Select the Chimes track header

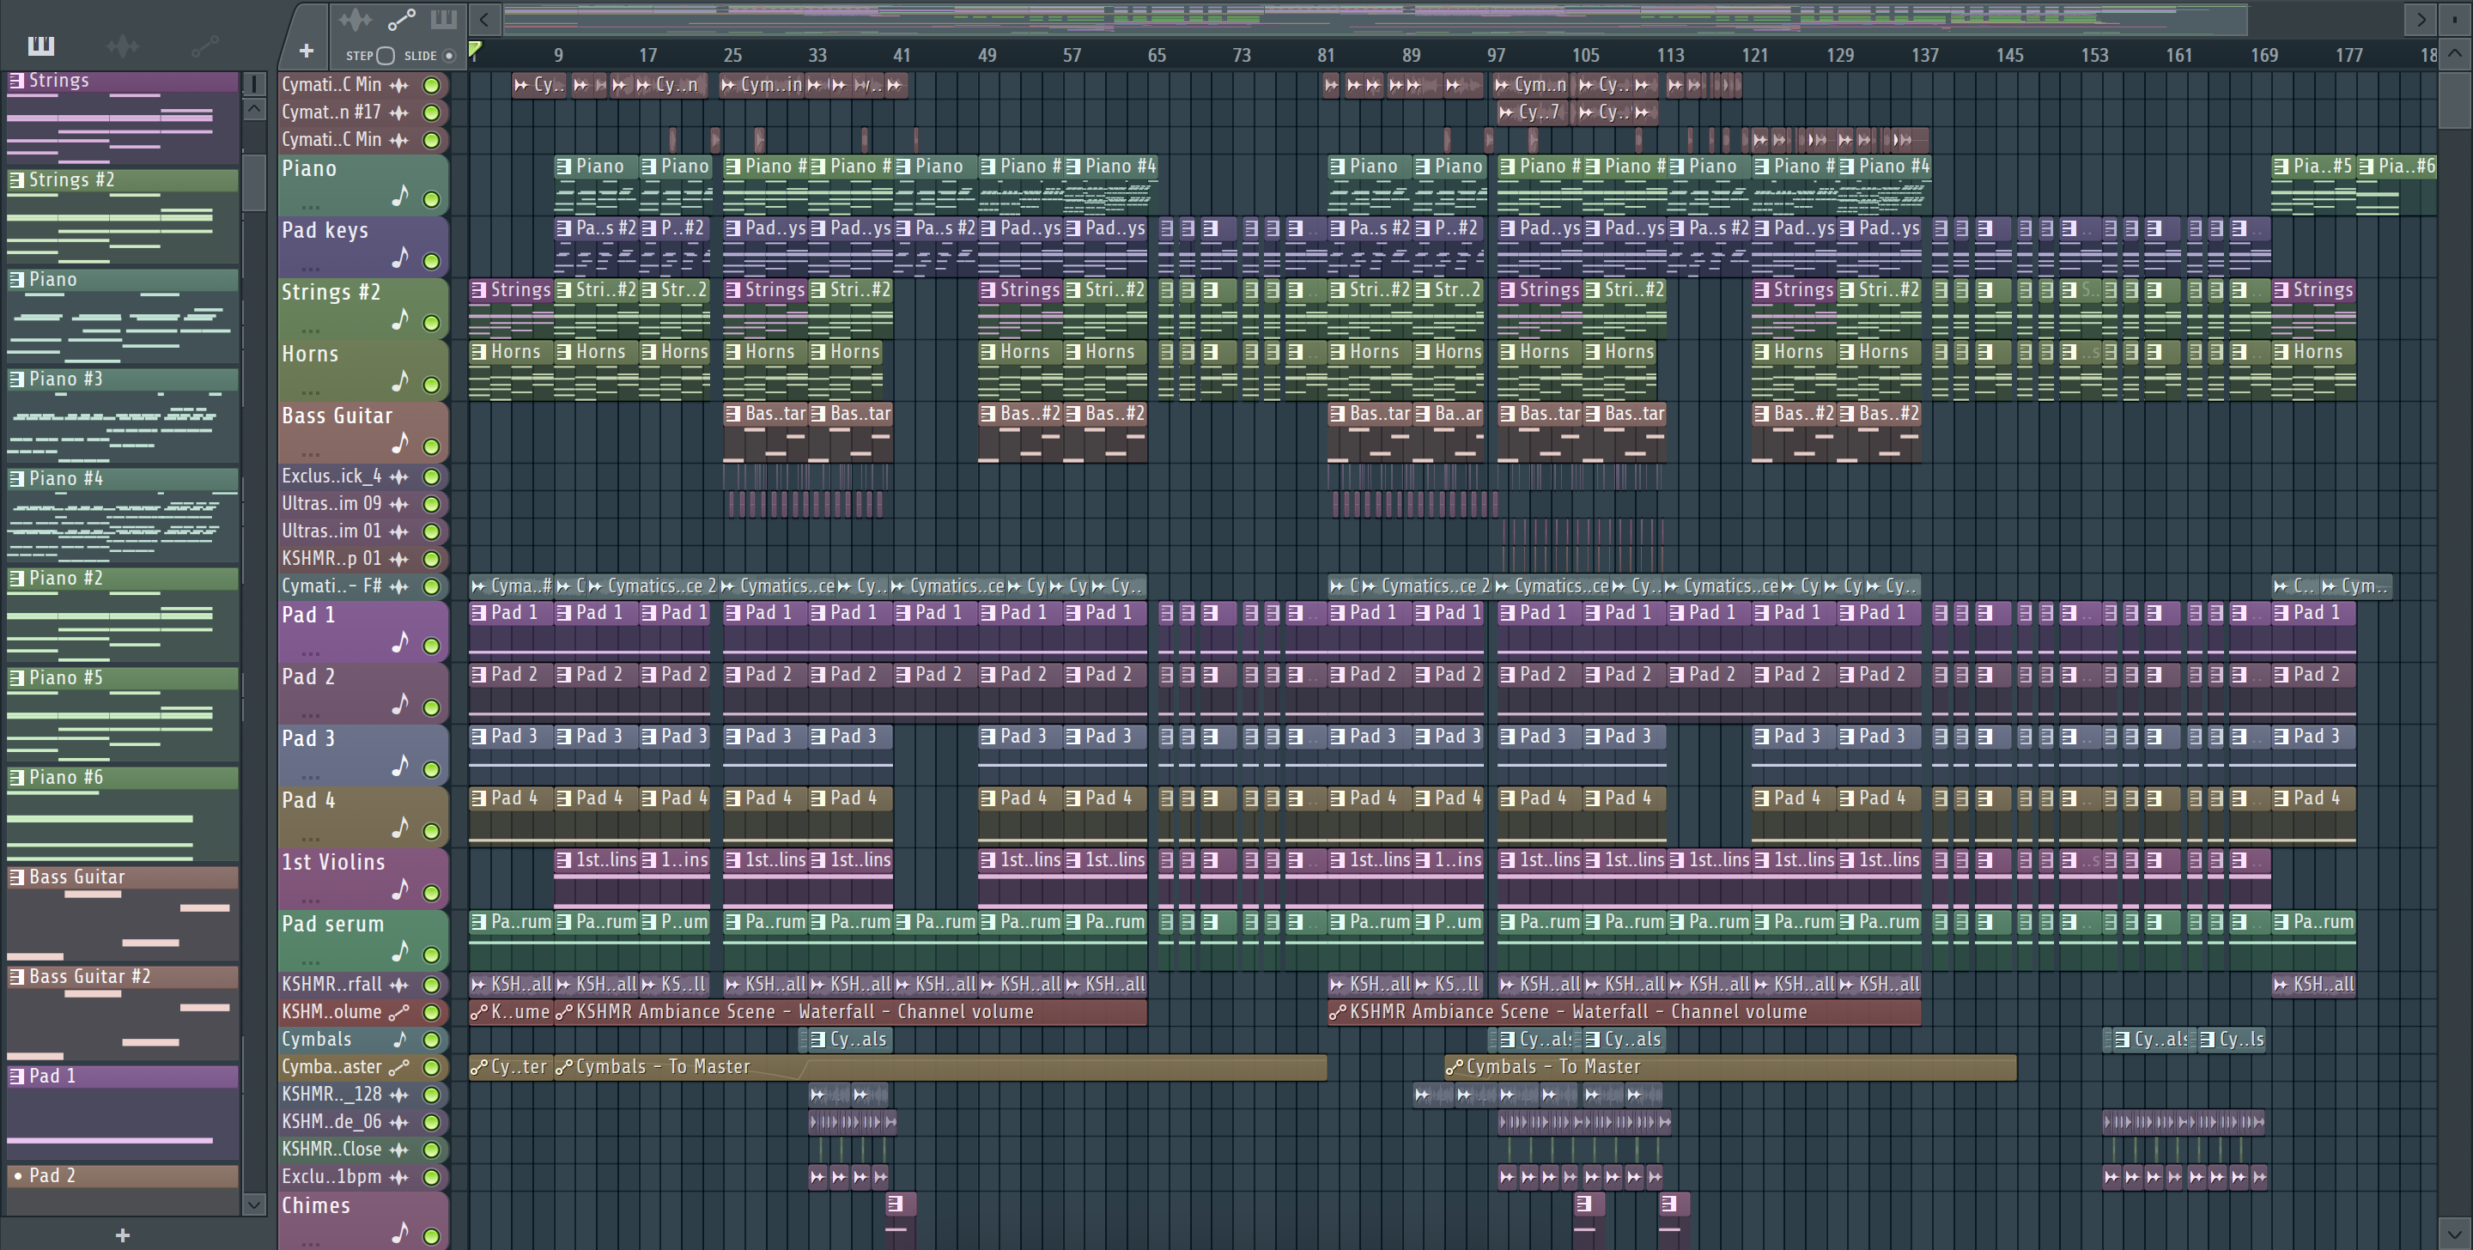[363, 1221]
